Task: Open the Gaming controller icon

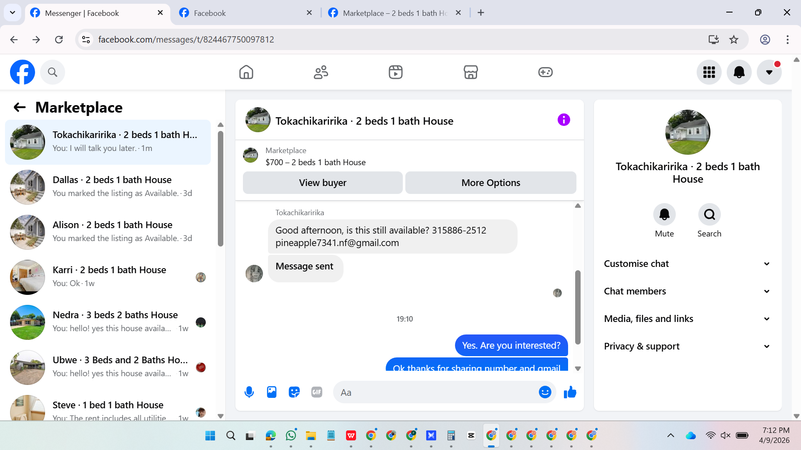Action: pyautogui.click(x=545, y=72)
